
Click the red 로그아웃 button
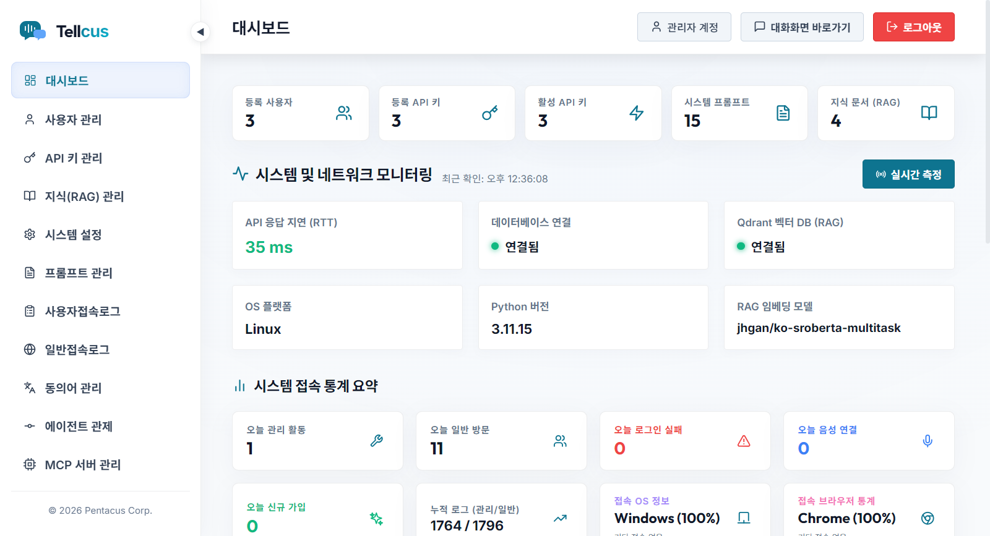click(913, 27)
